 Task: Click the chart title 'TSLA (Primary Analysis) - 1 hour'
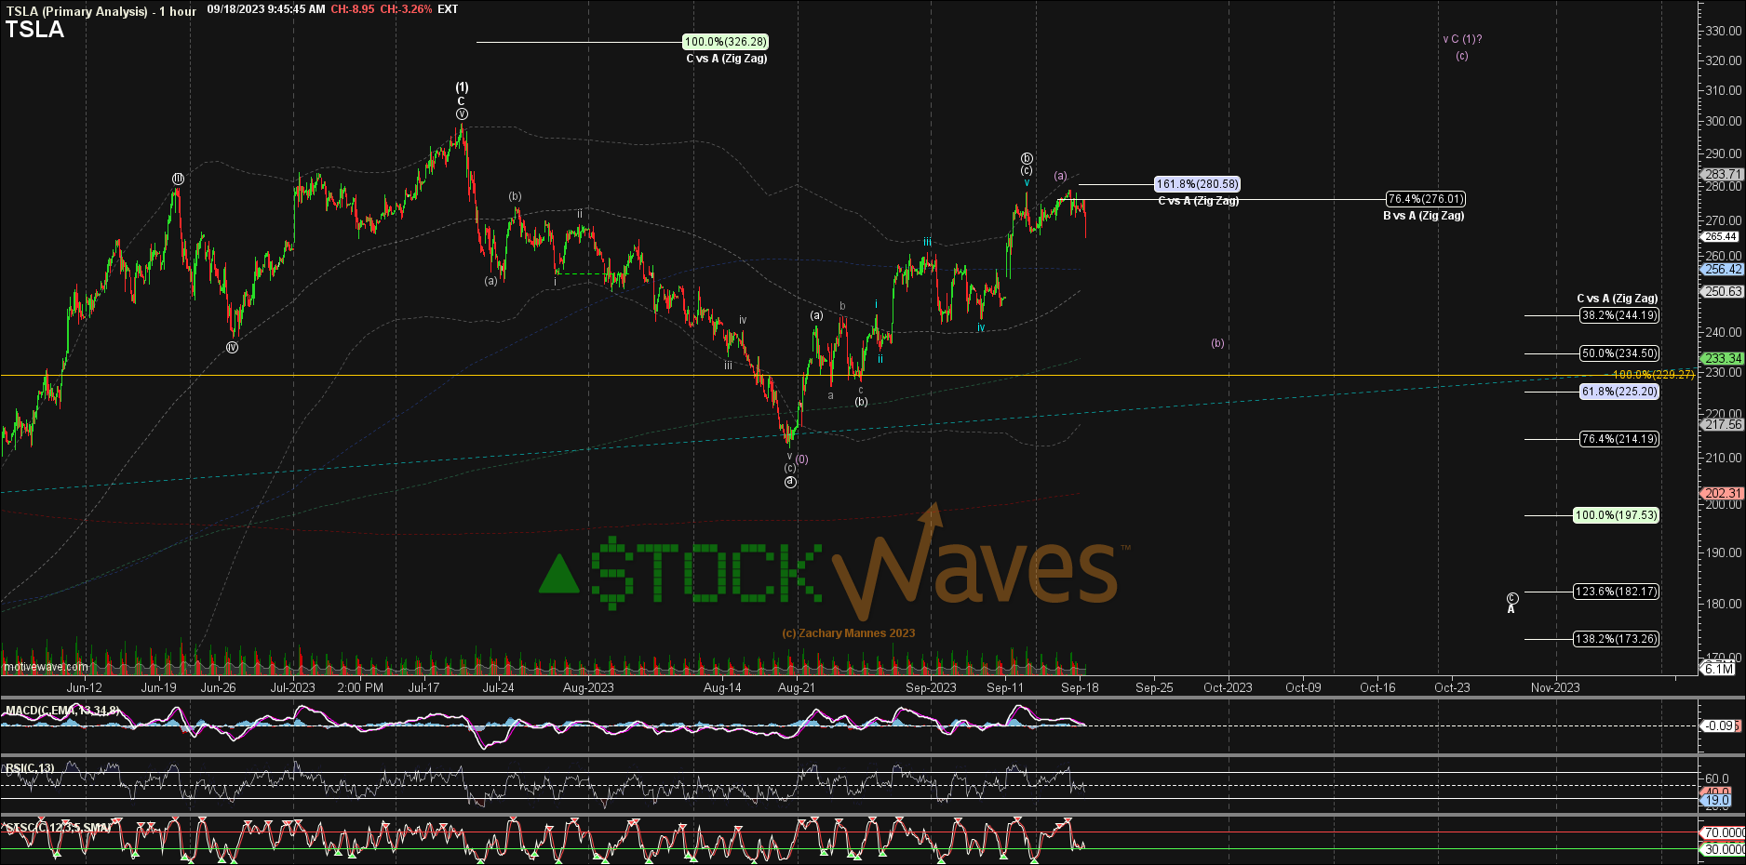coord(101,11)
